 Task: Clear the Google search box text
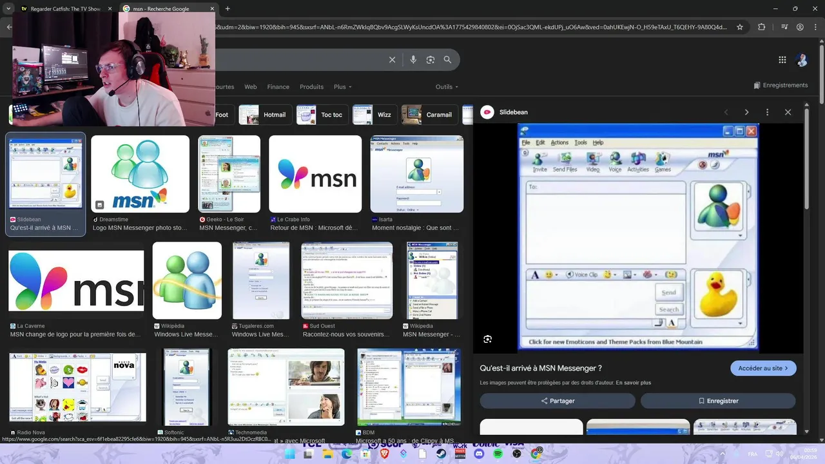pos(392,60)
